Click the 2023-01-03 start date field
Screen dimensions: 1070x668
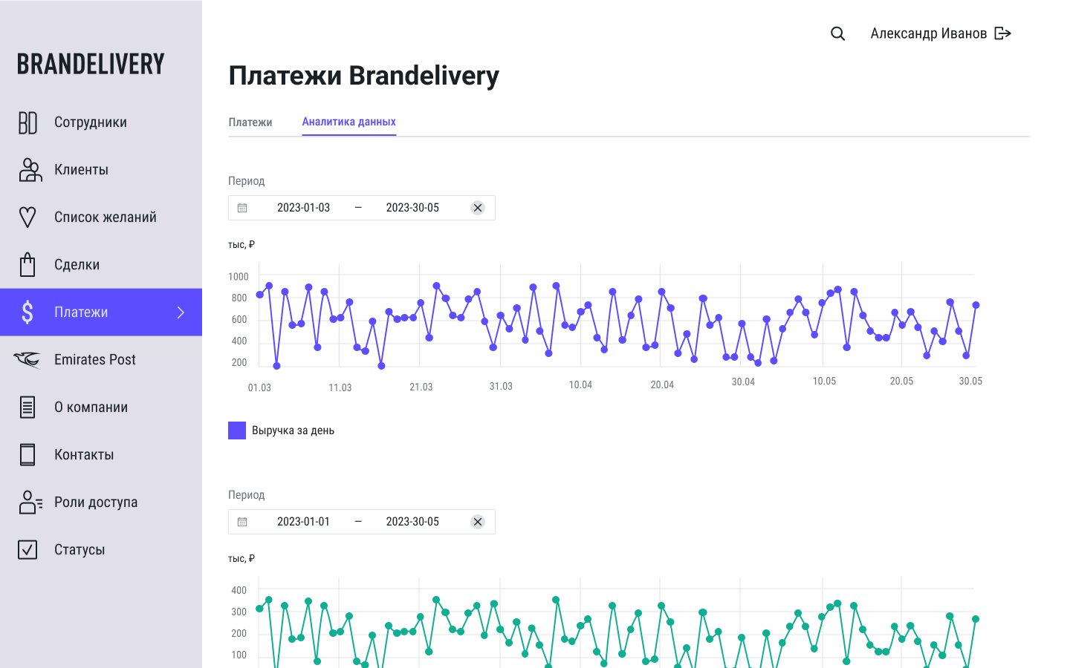(303, 208)
